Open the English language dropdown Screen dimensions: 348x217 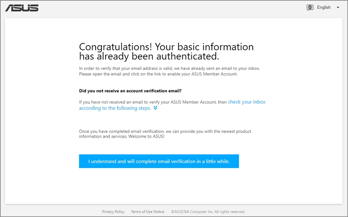[x=324, y=7]
